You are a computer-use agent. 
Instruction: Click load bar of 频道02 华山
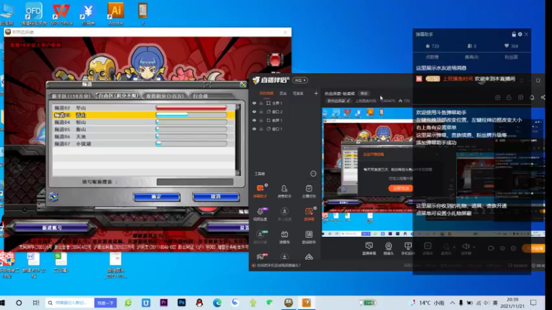191,107
